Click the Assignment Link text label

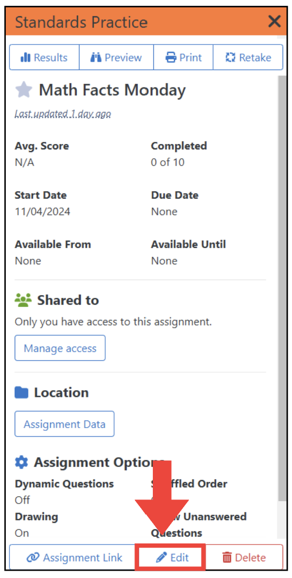coord(83,558)
